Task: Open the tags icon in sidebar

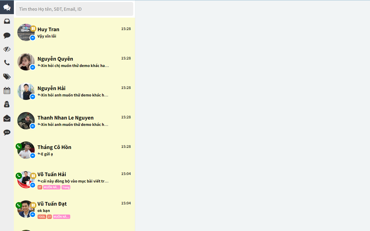Action: [7, 77]
